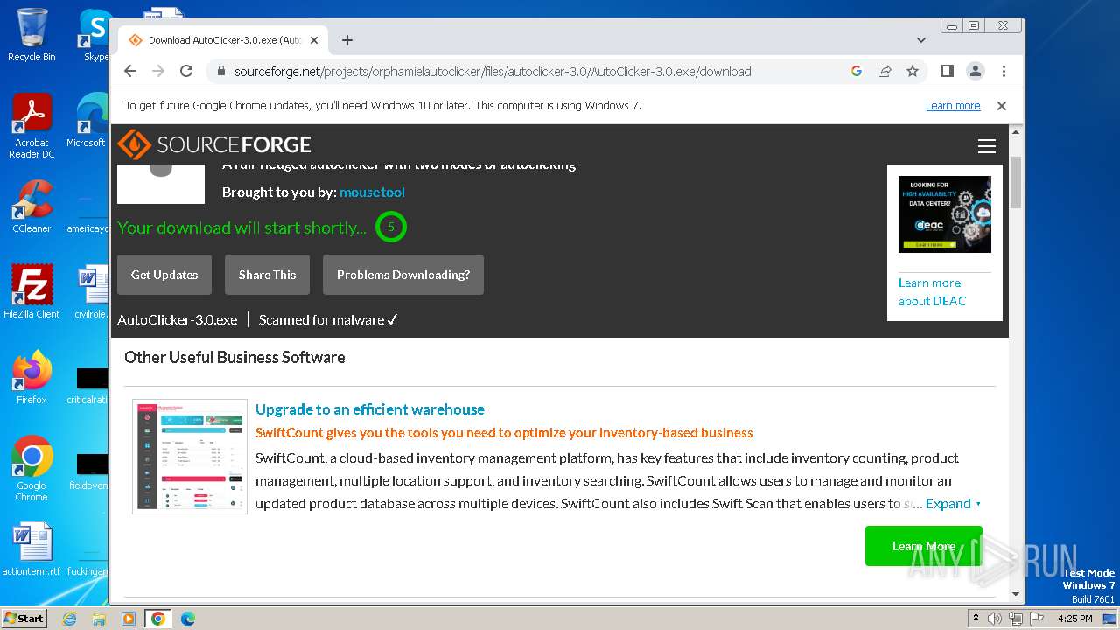Click the Chrome taskbar button
The image size is (1120, 630).
click(x=157, y=619)
